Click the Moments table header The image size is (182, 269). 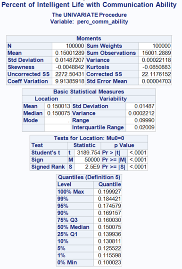click(89, 39)
